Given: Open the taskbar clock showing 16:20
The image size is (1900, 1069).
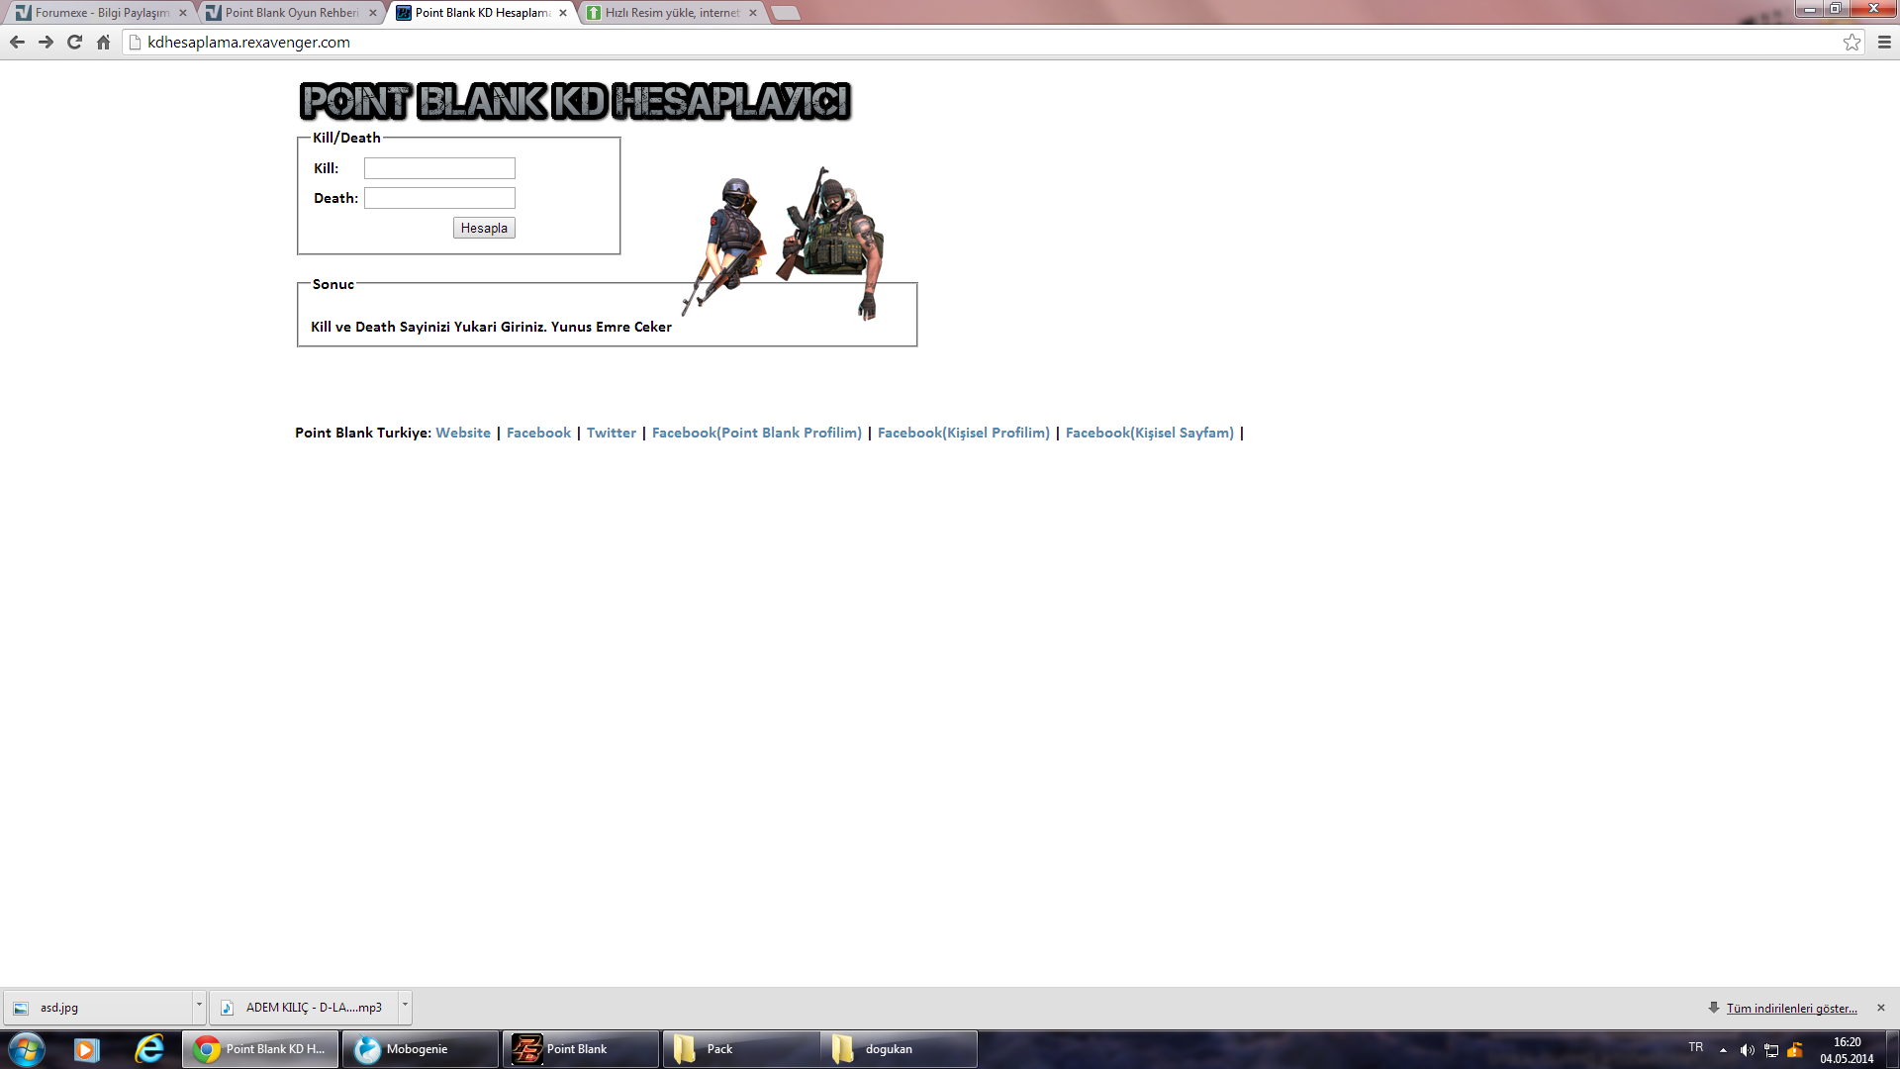Looking at the screenshot, I should pos(1847,1050).
